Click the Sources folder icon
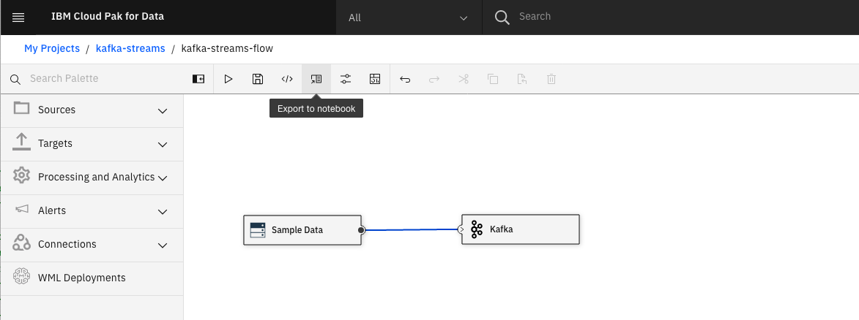The width and height of the screenshot is (859, 320). pos(21,107)
